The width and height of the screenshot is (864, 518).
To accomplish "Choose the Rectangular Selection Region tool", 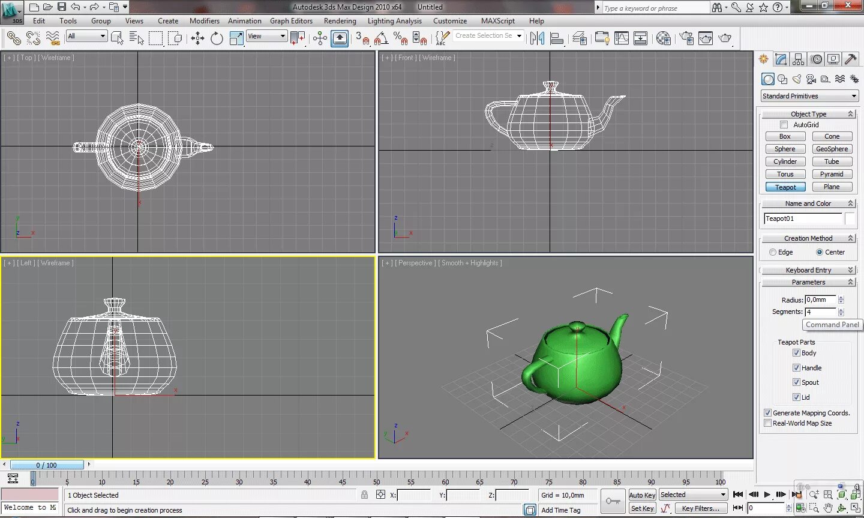I will click(x=156, y=38).
